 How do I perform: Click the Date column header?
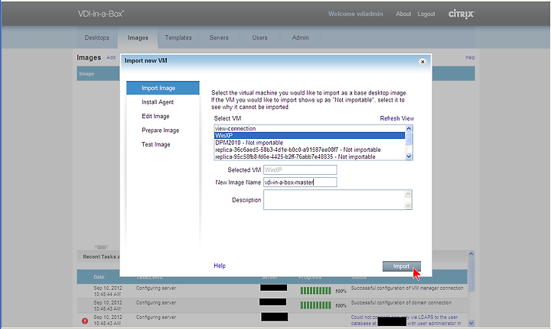99,277
